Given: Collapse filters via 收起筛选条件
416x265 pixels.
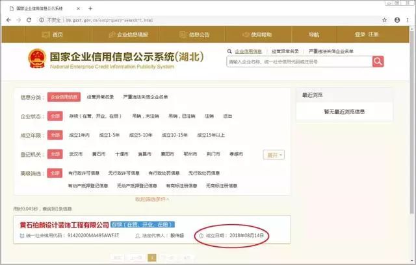Looking at the screenshot, I should 152,199.
